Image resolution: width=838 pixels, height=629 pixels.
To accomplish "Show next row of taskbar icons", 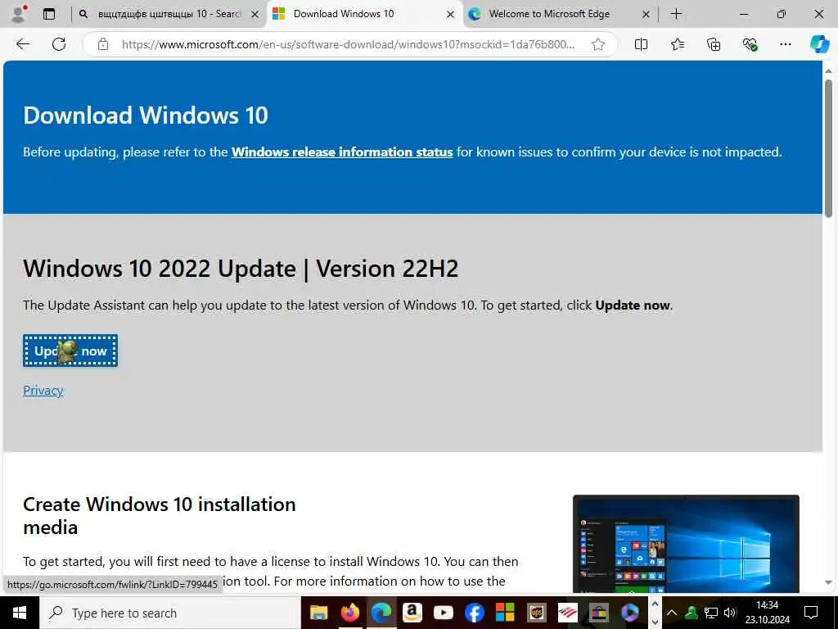I will [x=655, y=622].
